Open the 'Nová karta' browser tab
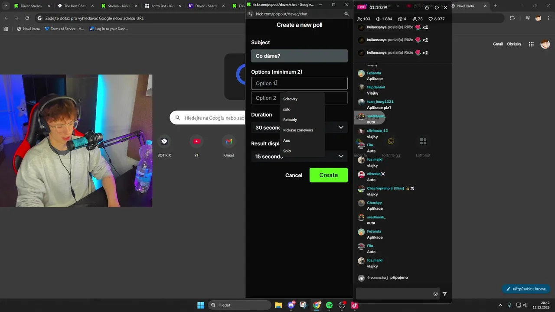 (x=470, y=6)
